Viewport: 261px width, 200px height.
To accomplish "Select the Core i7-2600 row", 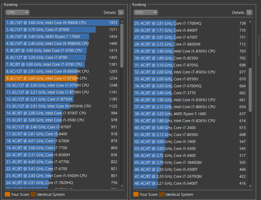I will pos(190,128).
